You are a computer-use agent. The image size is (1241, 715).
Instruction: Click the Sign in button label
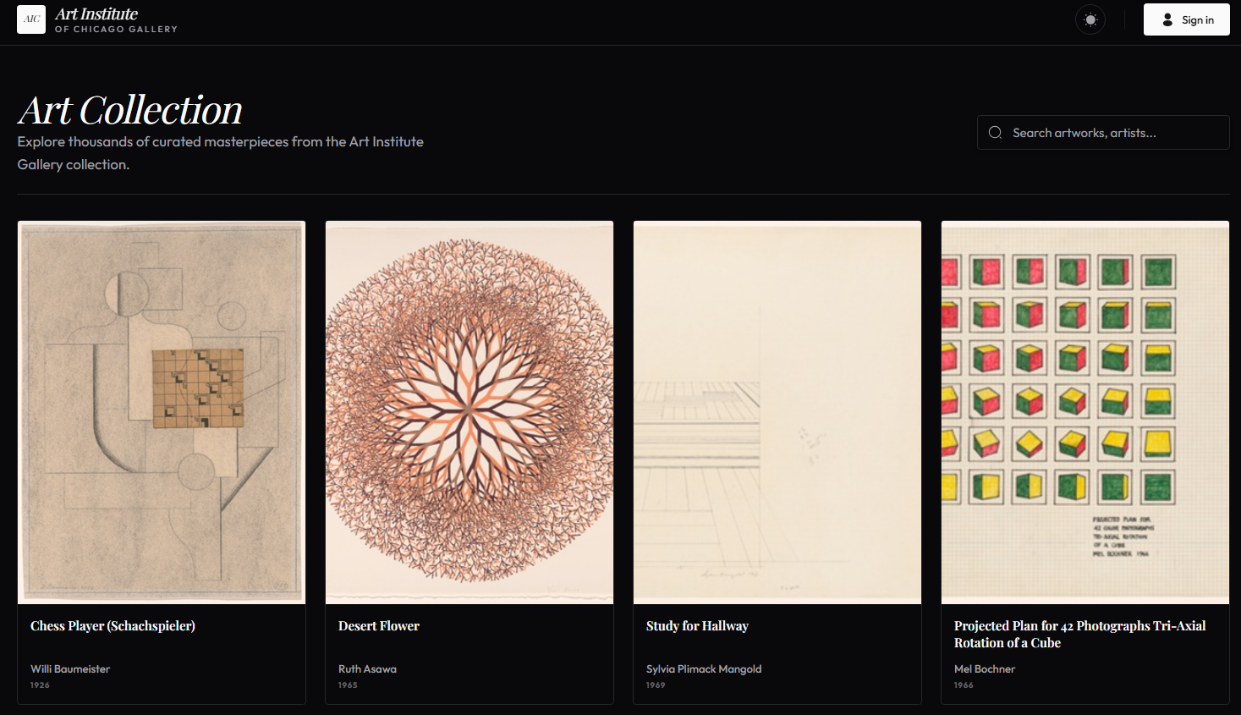tap(1197, 20)
